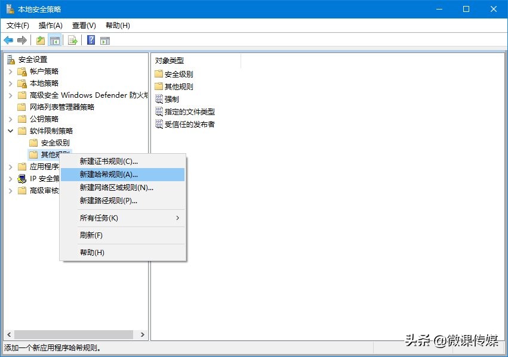The height and width of the screenshot is (357, 508).
Task: Expand the 高级审核 policy node
Action: pos(10,191)
